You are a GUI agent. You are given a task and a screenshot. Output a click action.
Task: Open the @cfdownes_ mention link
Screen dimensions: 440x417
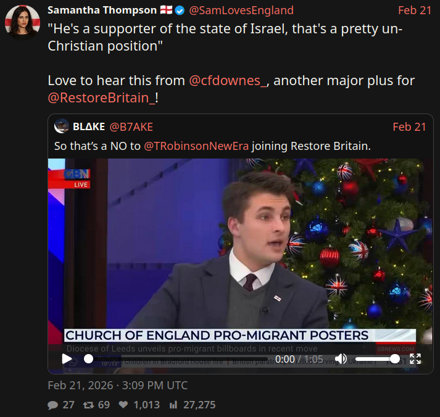(228, 81)
